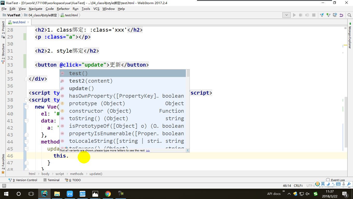Screen dimensions: 353x199
Task: Click the completion popup scrollbar
Action: (188, 73)
